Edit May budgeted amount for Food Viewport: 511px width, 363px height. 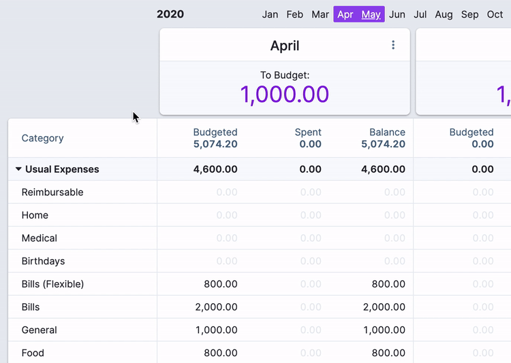tap(483, 353)
